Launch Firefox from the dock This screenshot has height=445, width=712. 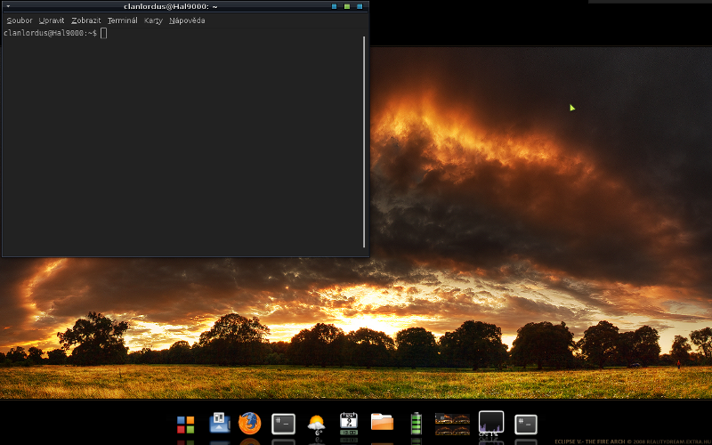pyautogui.click(x=250, y=424)
